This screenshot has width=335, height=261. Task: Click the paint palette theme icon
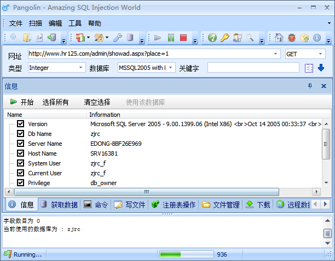pyautogui.click(x=99, y=38)
